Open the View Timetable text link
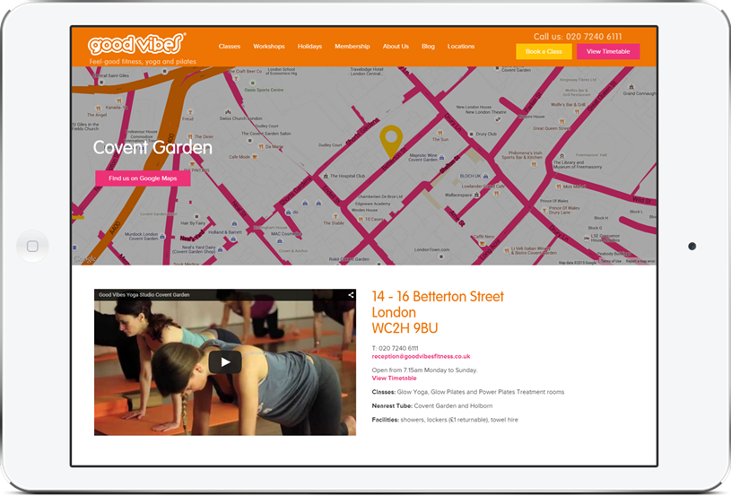731x496 pixels. (x=394, y=379)
